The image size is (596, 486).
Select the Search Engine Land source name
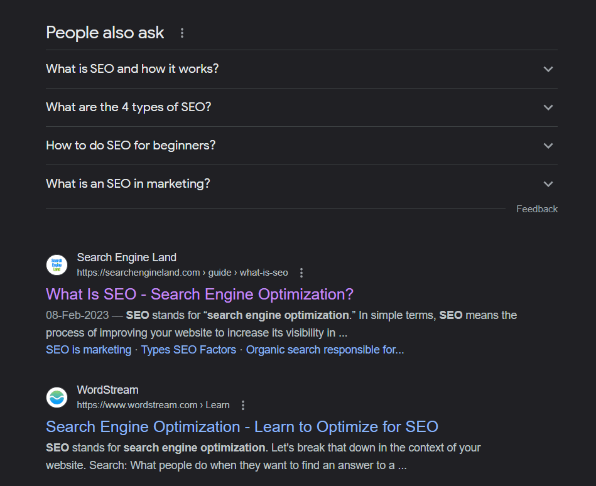click(126, 257)
